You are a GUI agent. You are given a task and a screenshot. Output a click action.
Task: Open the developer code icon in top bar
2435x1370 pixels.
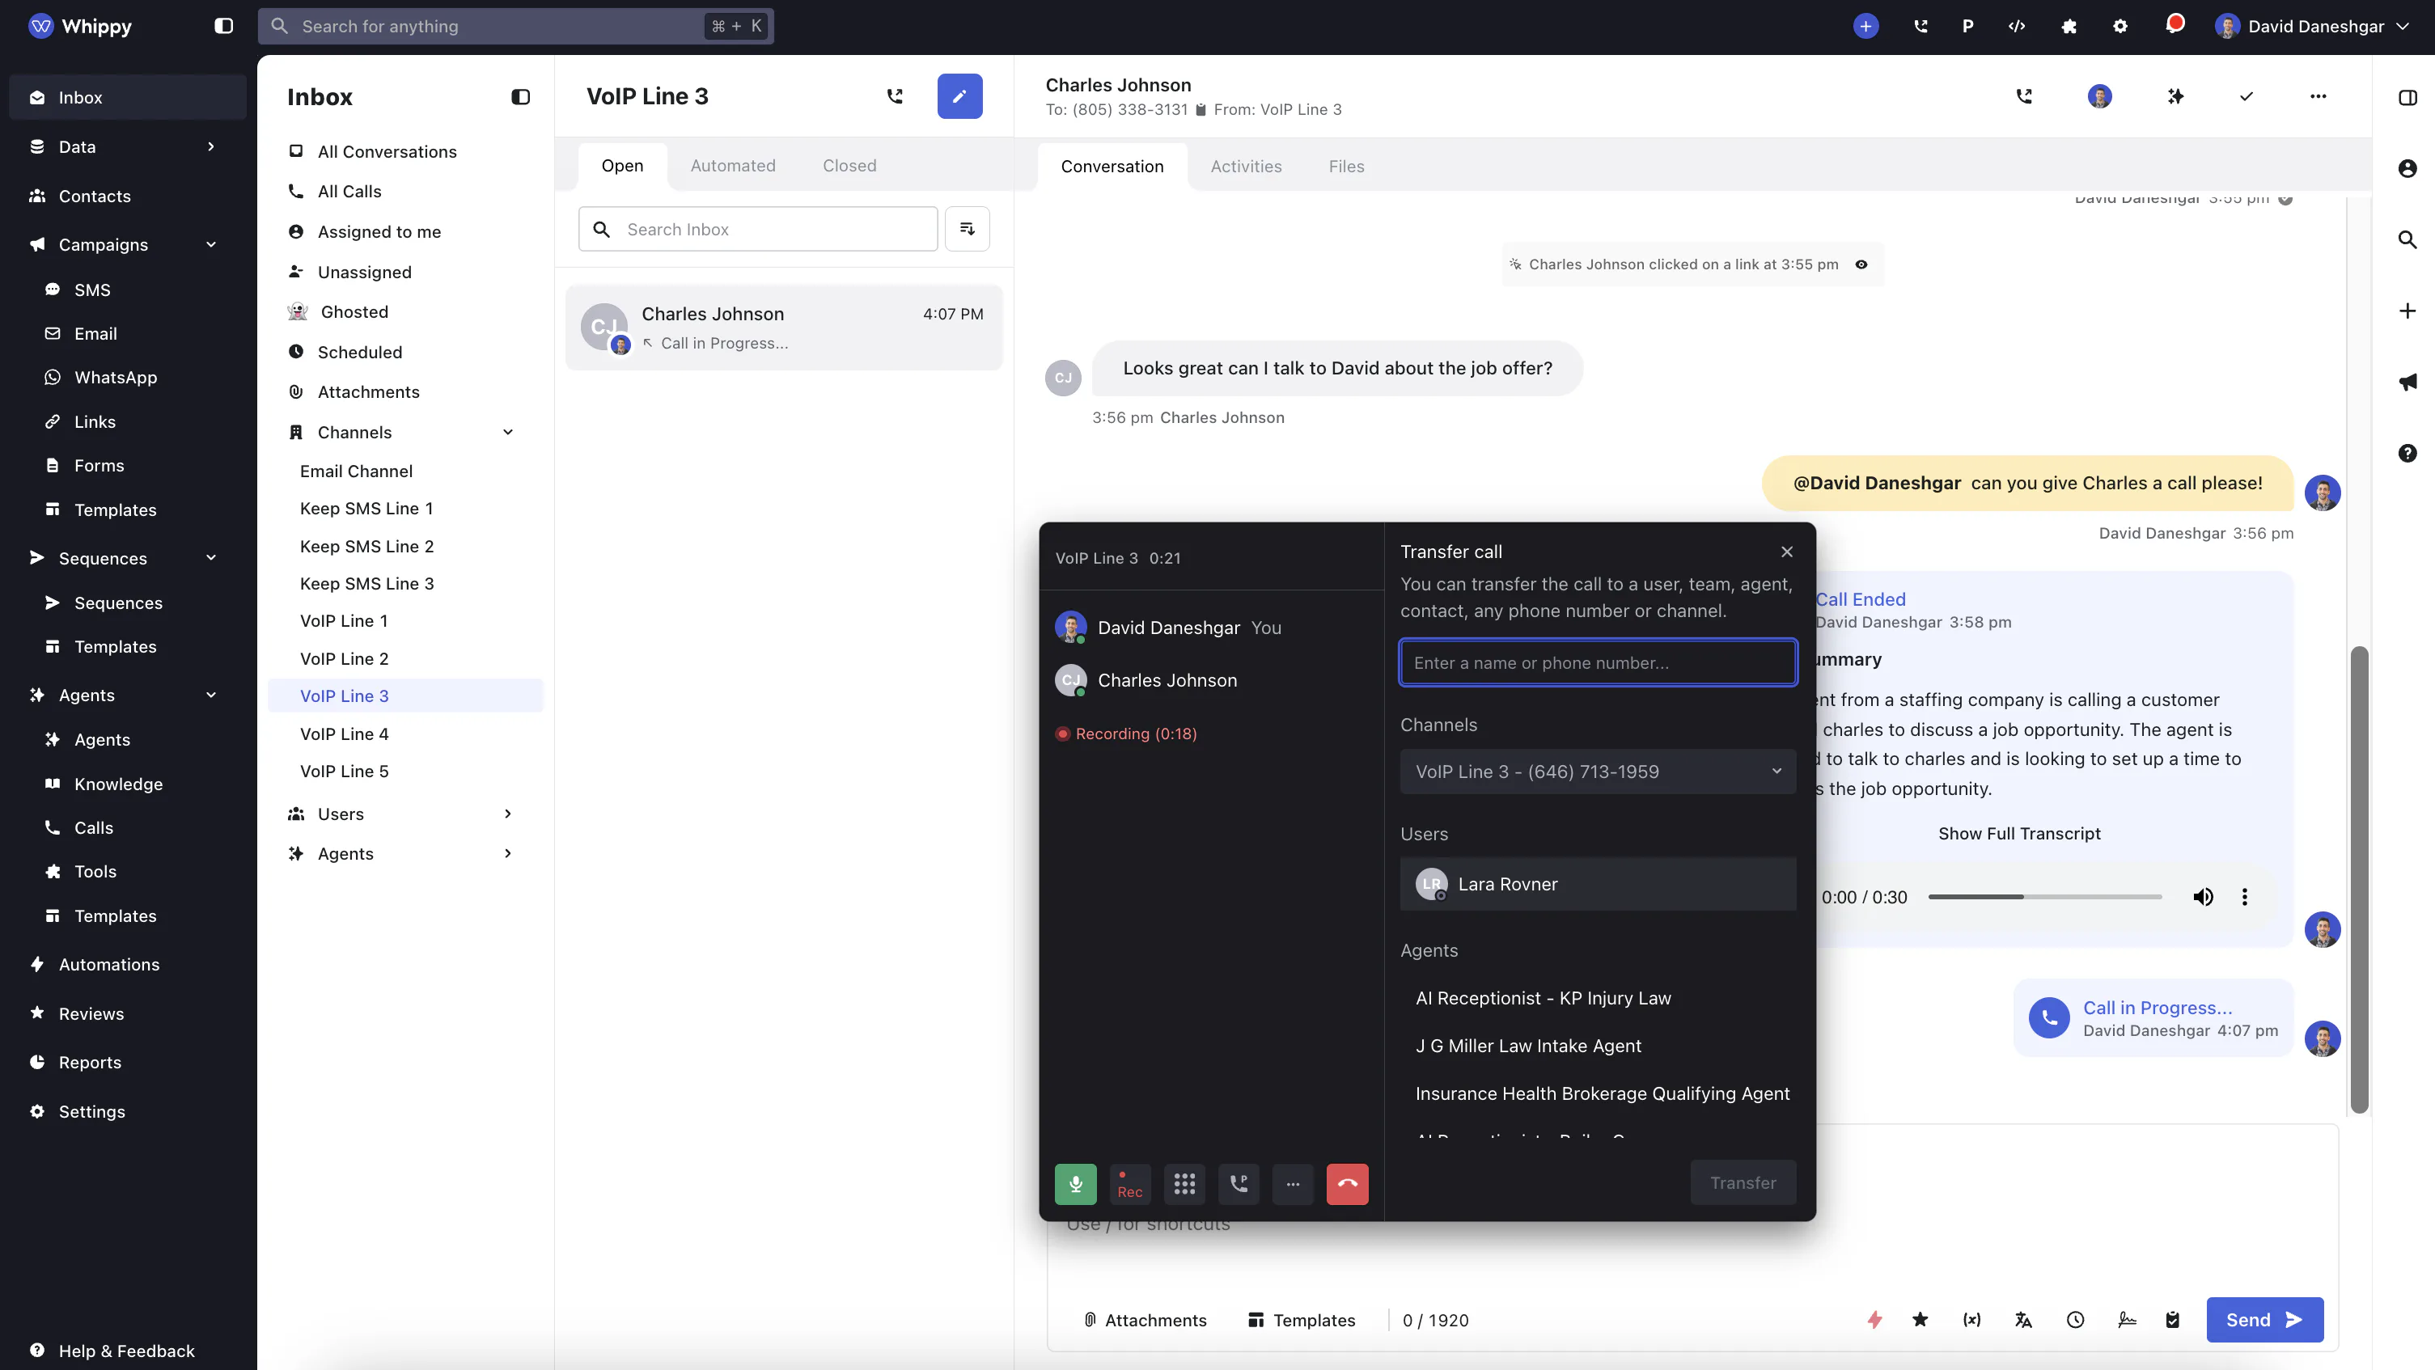[x=2016, y=26]
